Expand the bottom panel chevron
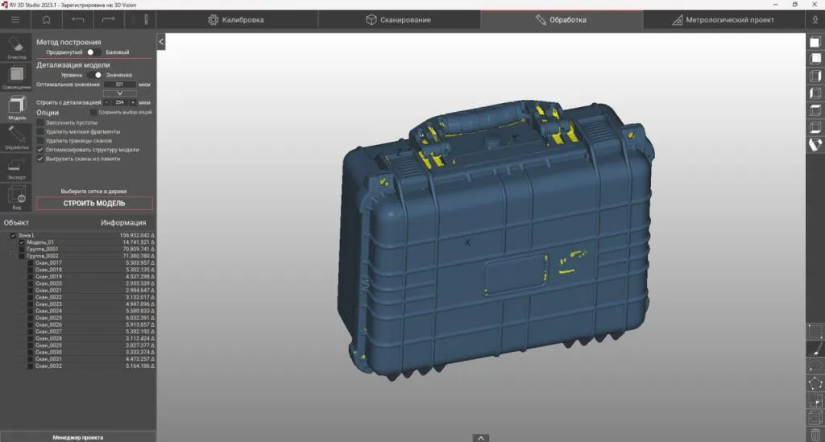 pos(481,437)
